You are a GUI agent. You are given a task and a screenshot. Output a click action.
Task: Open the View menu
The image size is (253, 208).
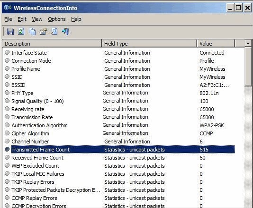click(x=37, y=19)
